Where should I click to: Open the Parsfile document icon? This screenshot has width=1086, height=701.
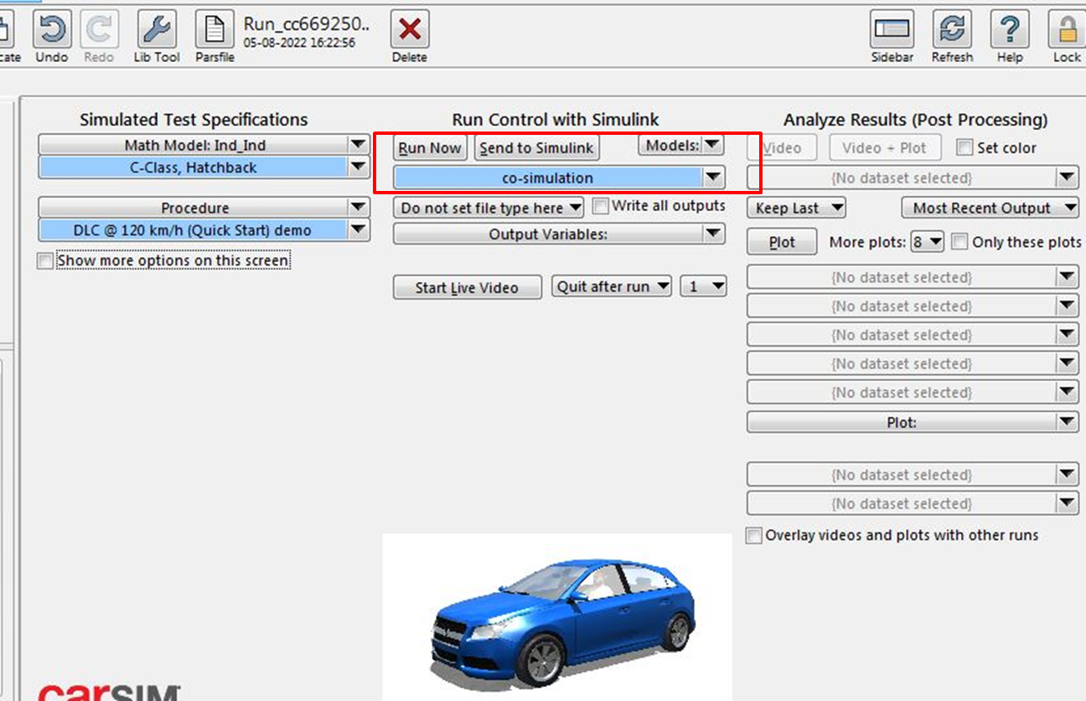(215, 29)
